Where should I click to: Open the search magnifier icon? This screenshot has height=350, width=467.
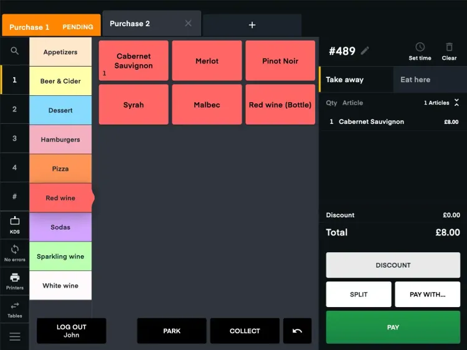[x=14, y=51]
